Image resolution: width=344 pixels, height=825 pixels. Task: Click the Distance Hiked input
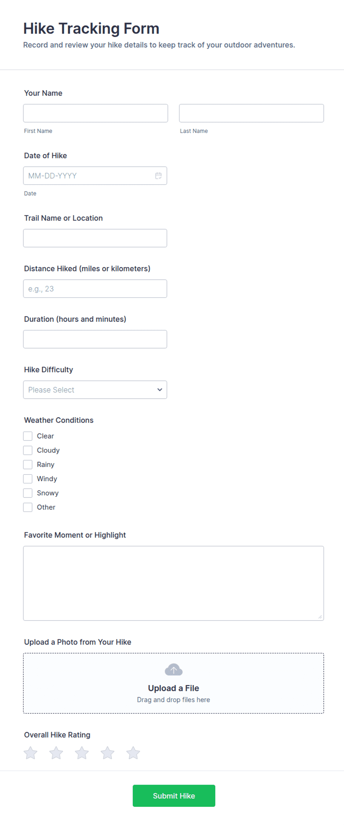coord(95,289)
